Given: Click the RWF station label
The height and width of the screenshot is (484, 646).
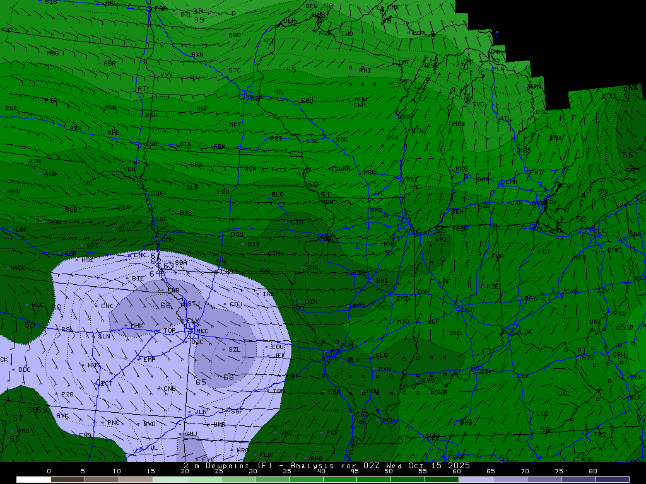Looking at the screenshot, I should coord(202,109).
